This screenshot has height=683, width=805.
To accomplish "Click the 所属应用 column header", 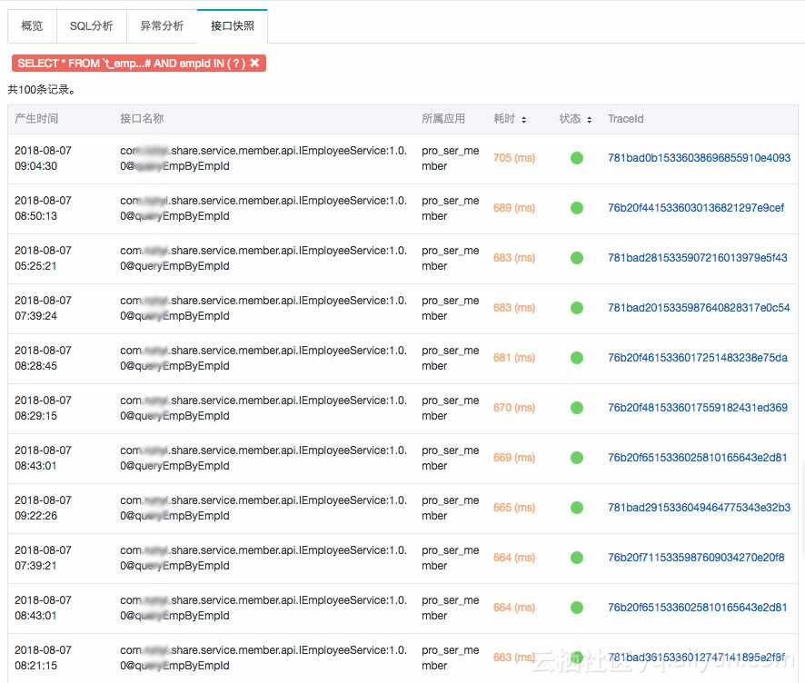I will click(x=443, y=119).
